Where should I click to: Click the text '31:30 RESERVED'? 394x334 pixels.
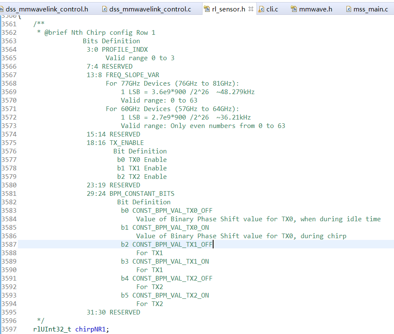(x=113, y=312)
